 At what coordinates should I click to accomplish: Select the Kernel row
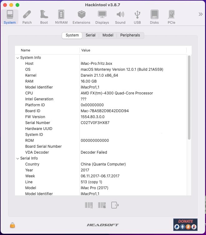tap(101, 75)
